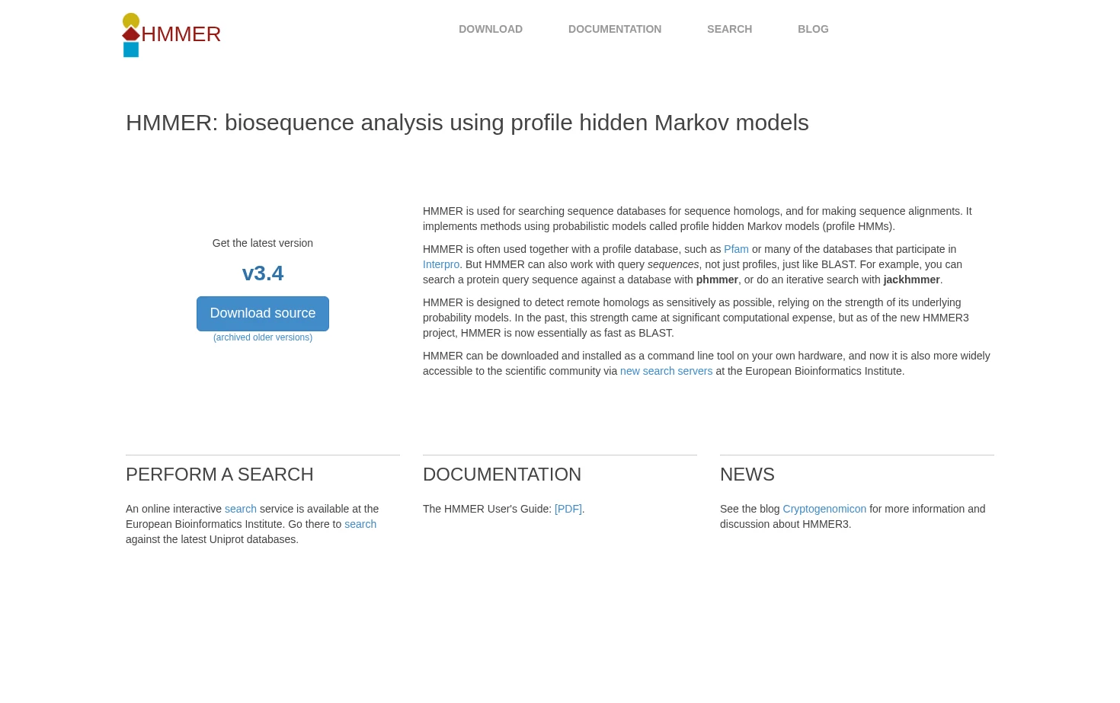Click the first search link under Perform a Search
Image resolution: width=1120 pixels, height=703 pixels.
pyautogui.click(x=241, y=509)
